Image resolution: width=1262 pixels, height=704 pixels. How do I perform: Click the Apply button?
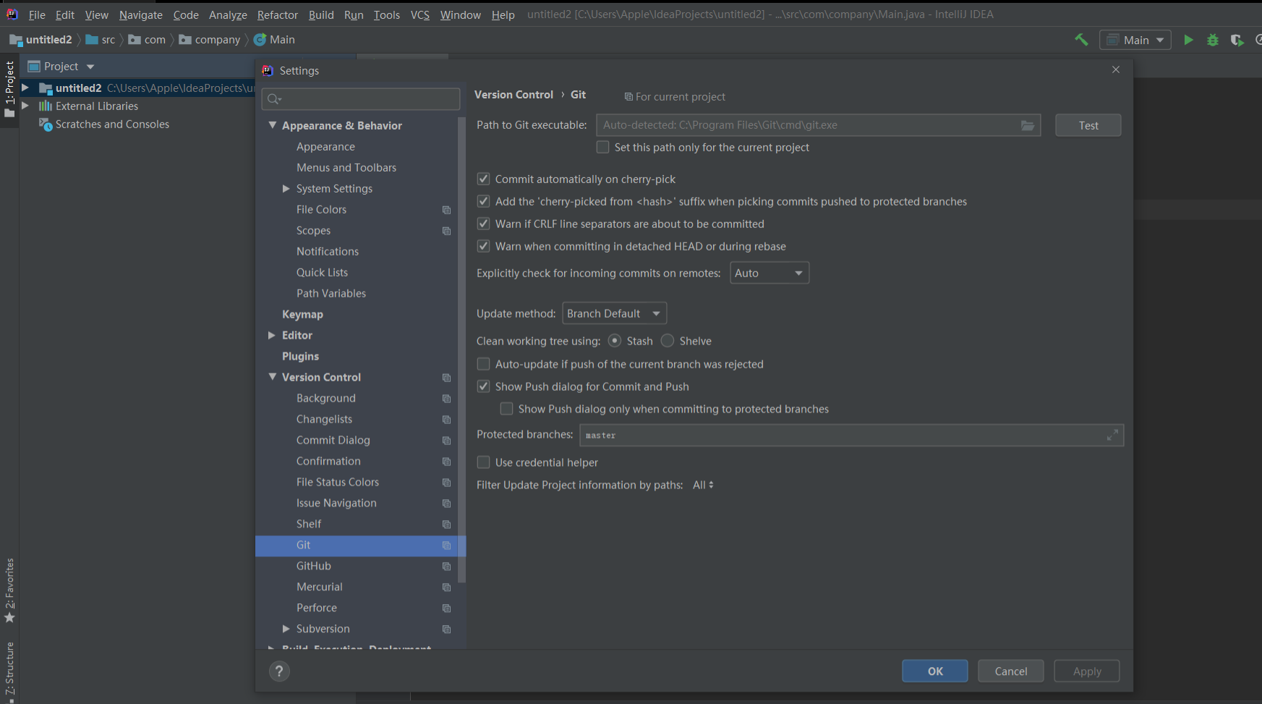pos(1087,671)
